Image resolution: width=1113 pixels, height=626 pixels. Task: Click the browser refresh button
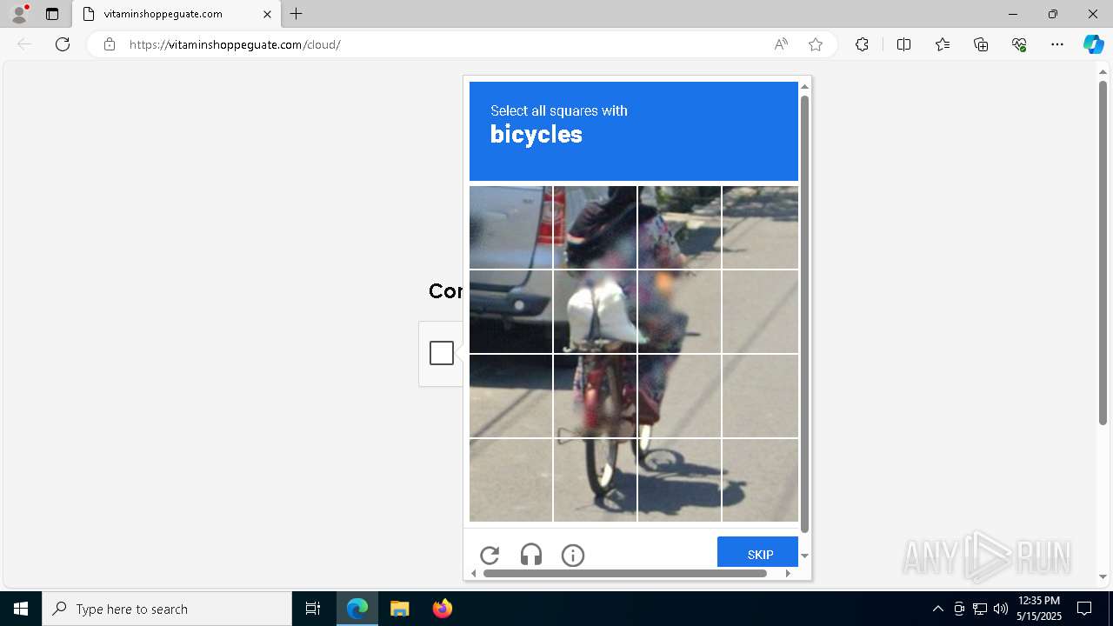point(63,44)
